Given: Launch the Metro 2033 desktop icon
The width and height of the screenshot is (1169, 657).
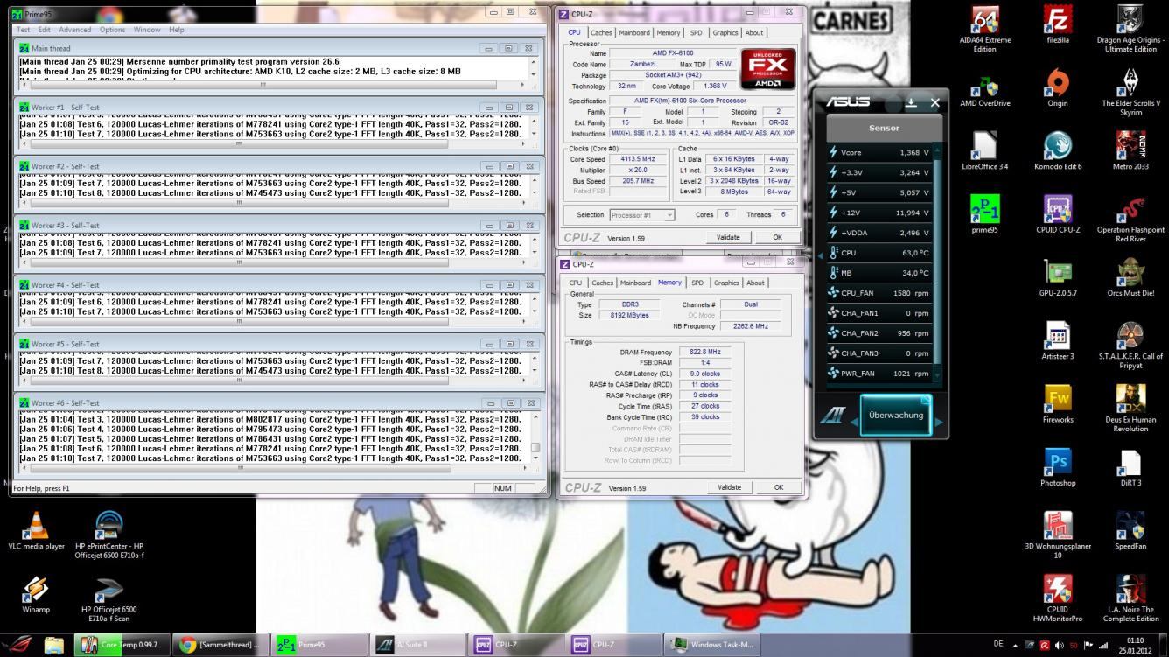Looking at the screenshot, I should pyautogui.click(x=1130, y=151).
